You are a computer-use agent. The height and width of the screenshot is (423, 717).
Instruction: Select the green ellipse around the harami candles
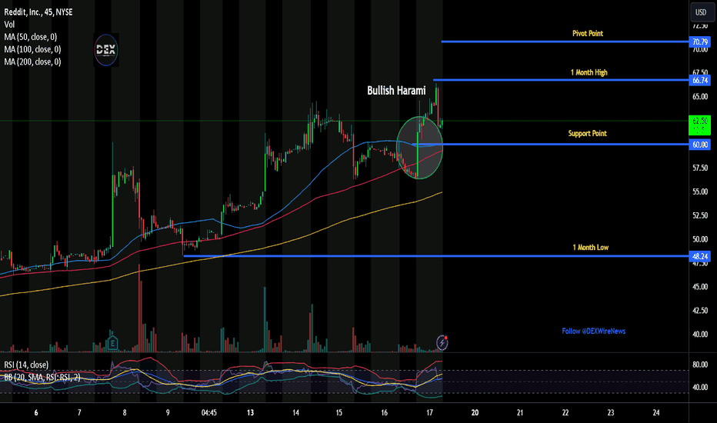(419, 148)
